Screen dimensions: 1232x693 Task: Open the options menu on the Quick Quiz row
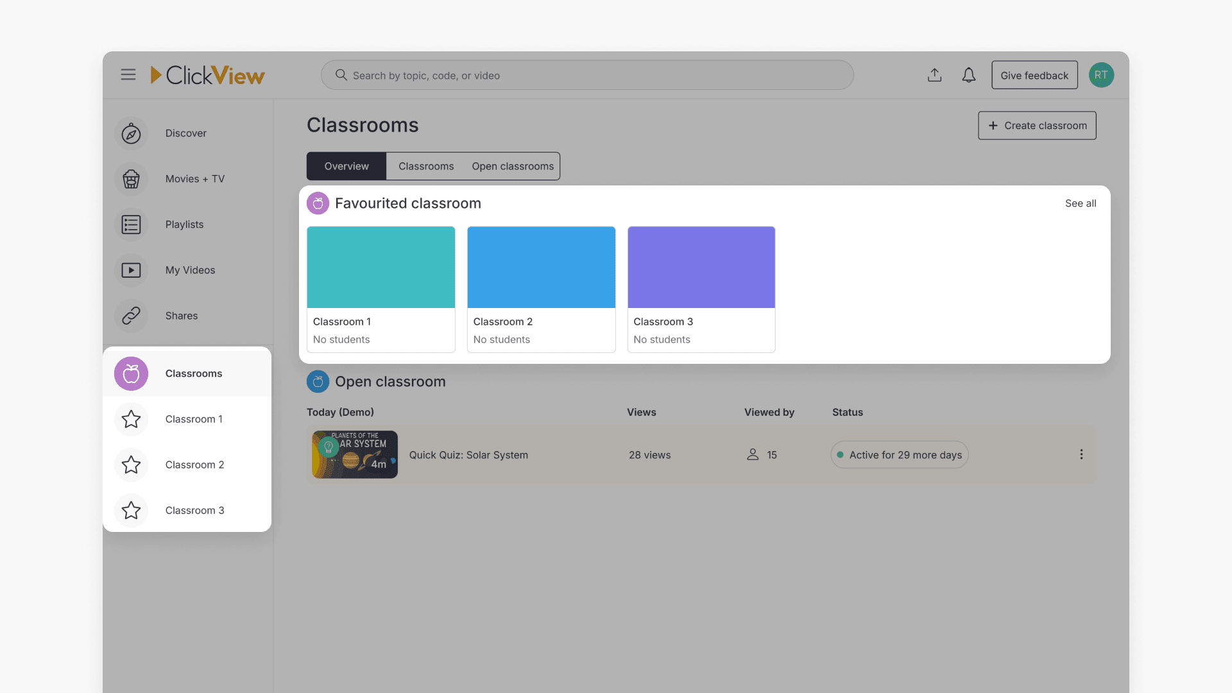point(1081,454)
